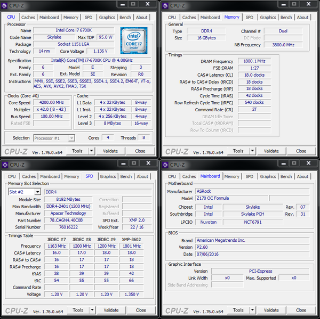Click Tools button in CPU window
Image resolution: width=320 pixels, height=319 pixels.
click(x=77, y=151)
